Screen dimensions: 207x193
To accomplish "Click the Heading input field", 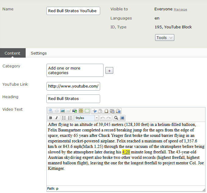I will click(x=73, y=99).
